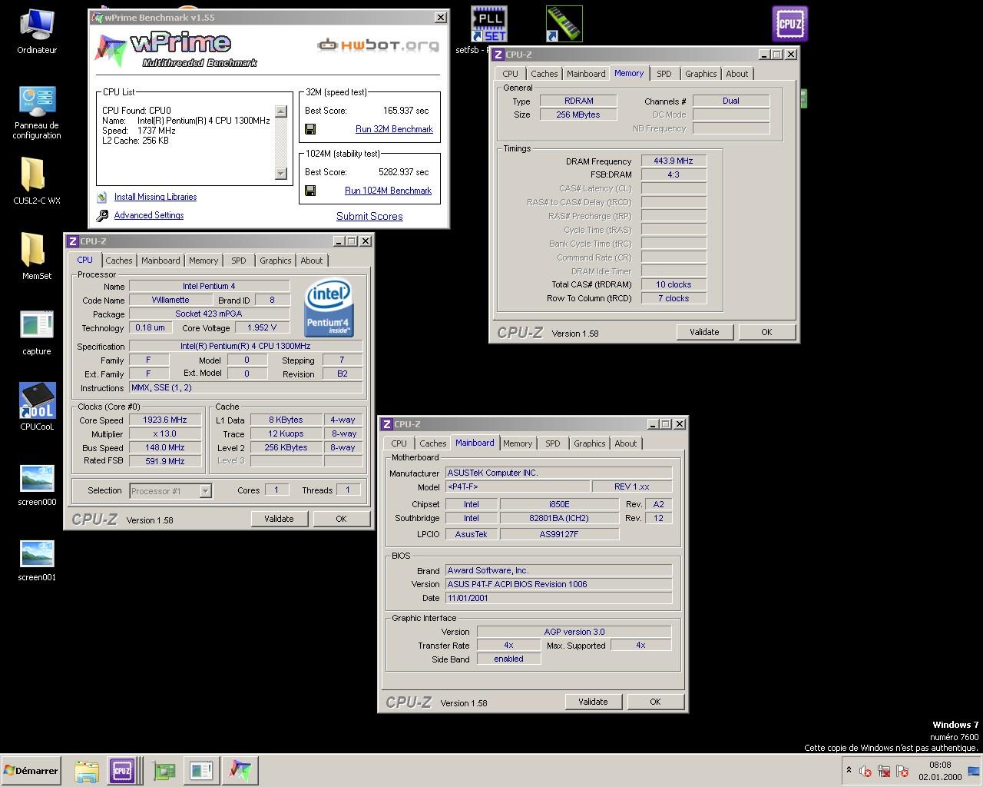
Task: Click Validate in the Mainboard window
Action: tap(593, 702)
